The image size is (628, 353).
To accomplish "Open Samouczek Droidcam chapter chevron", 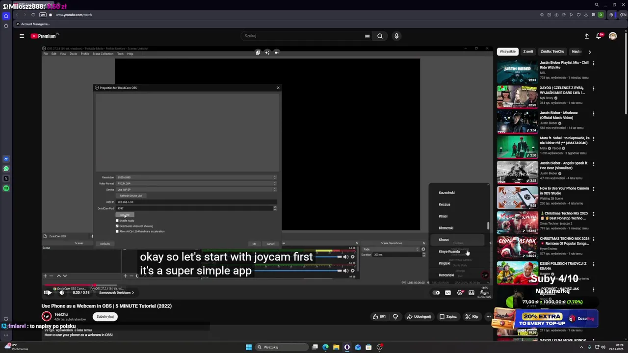I will tap(132, 293).
